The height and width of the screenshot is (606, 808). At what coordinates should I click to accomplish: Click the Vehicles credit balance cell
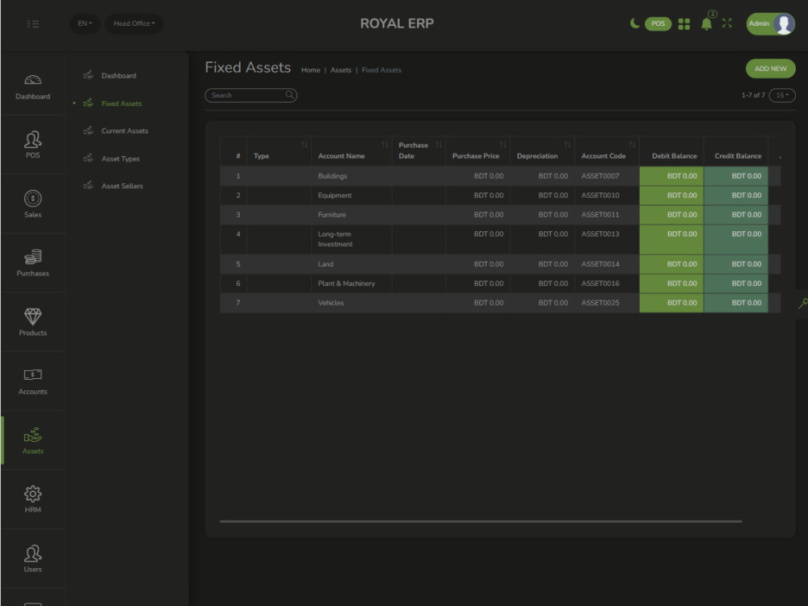click(x=736, y=303)
